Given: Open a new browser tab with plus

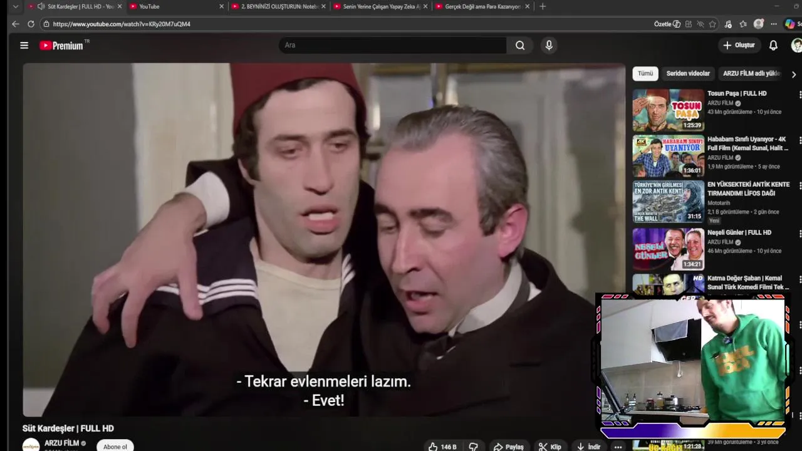Looking at the screenshot, I should 543,6.
